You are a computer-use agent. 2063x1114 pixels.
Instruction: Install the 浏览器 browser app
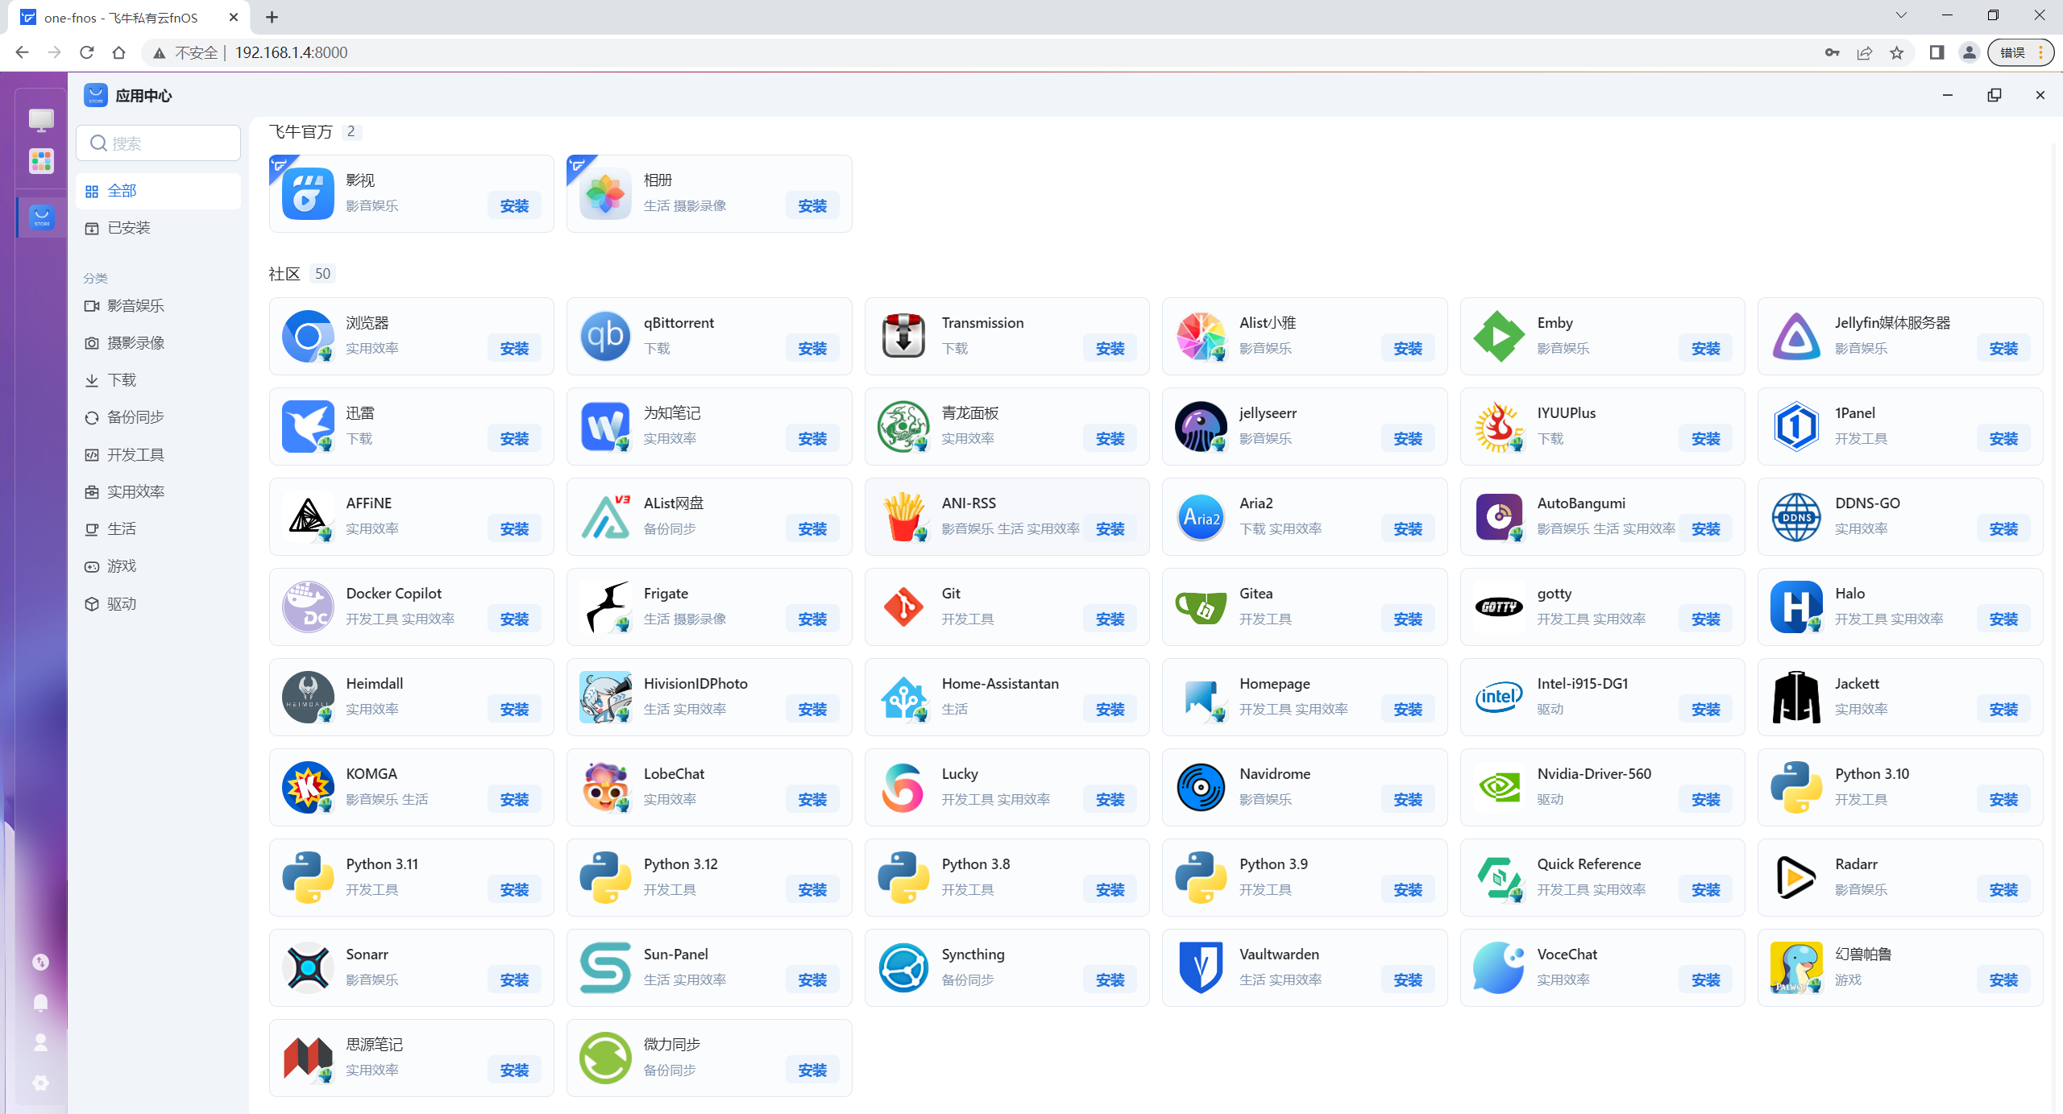[x=514, y=349]
